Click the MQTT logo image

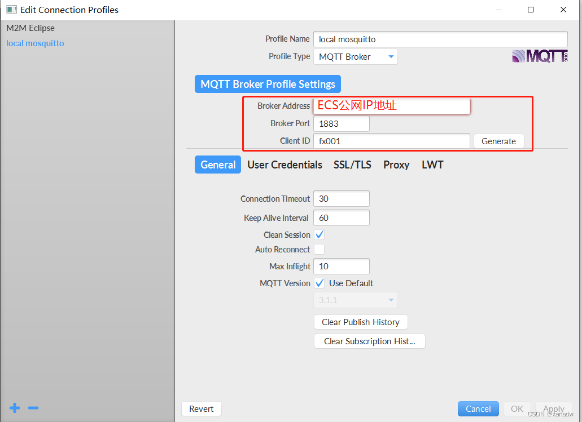pyautogui.click(x=540, y=56)
